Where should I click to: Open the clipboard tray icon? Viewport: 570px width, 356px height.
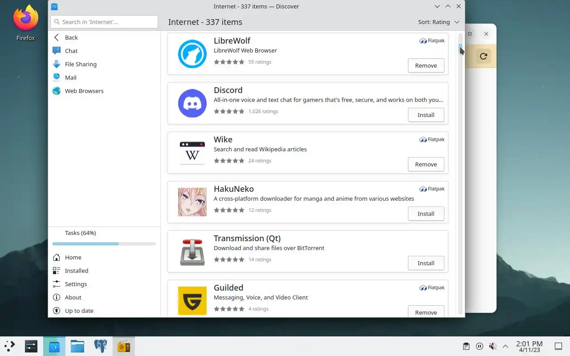click(466, 346)
